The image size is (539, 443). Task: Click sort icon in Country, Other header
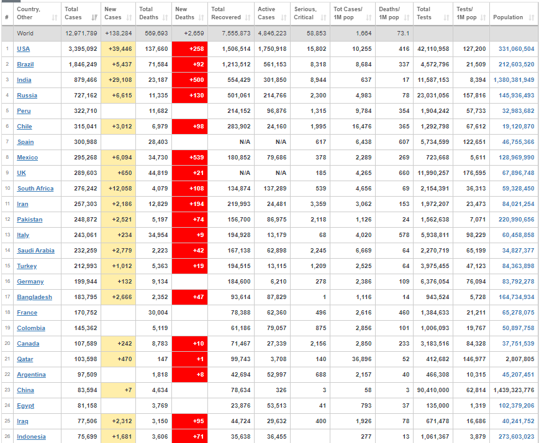[x=55, y=17]
